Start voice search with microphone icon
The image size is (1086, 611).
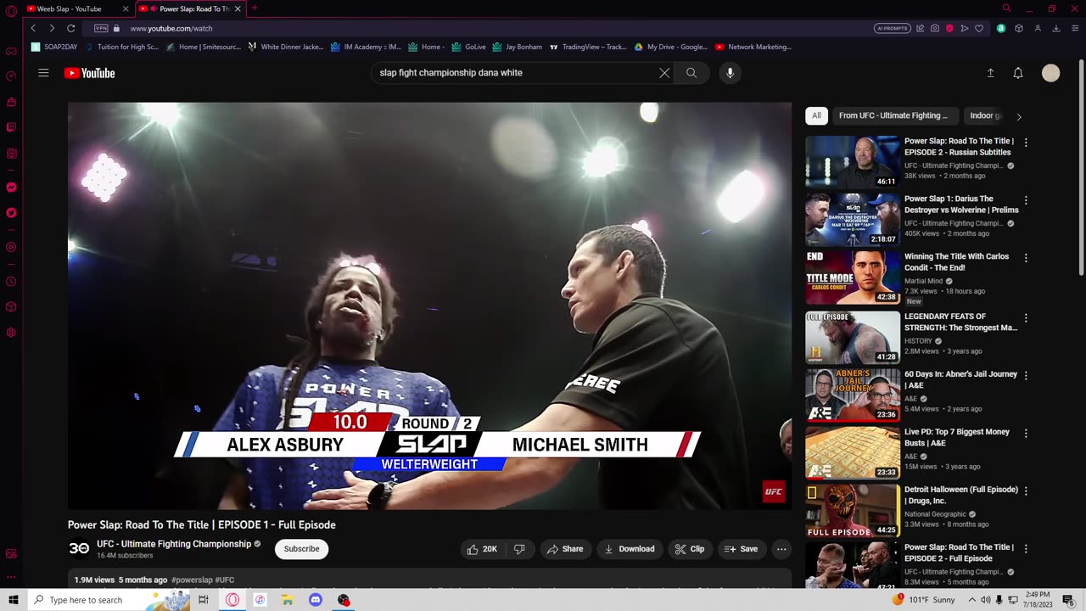coord(730,73)
